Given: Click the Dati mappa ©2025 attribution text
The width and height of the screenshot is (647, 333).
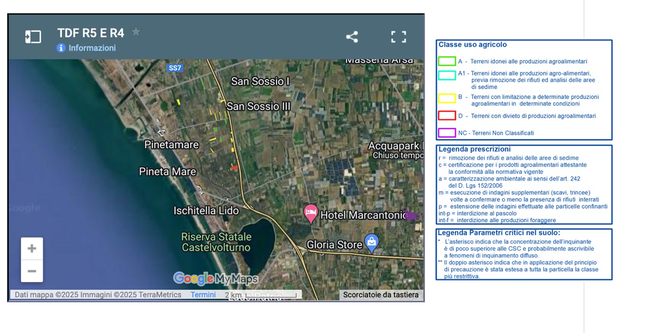Looking at the screenshot, I should pyautogui.click(x=98, y=295).
